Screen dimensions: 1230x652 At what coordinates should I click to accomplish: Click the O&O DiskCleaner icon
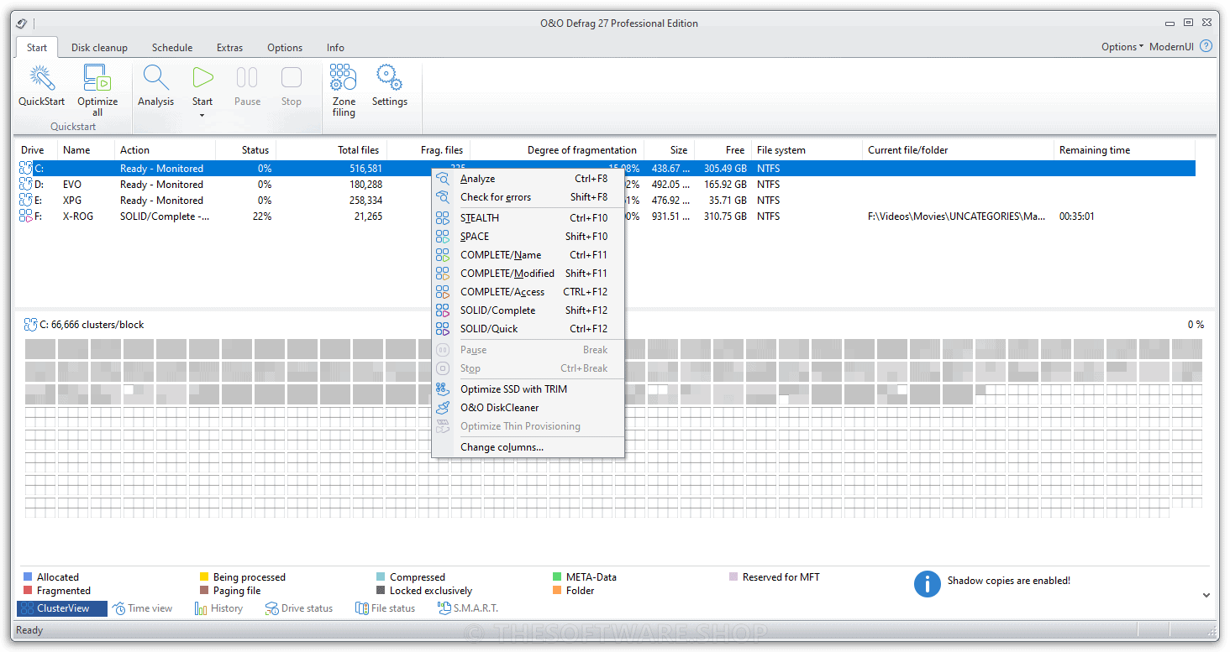(443, 408)
